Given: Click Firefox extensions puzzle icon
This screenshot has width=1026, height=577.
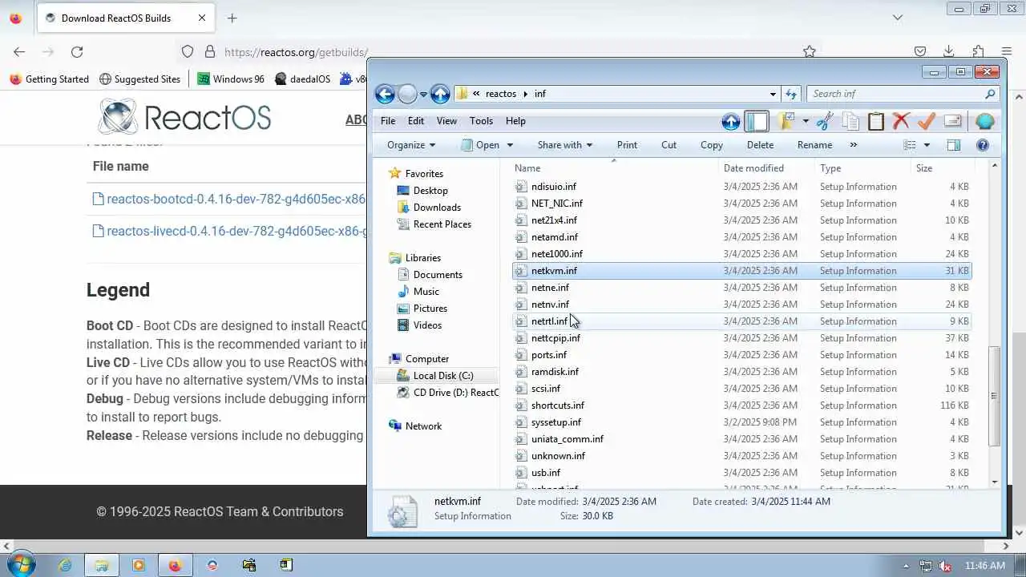Looking at the screenshot, I should pos(978,51).
